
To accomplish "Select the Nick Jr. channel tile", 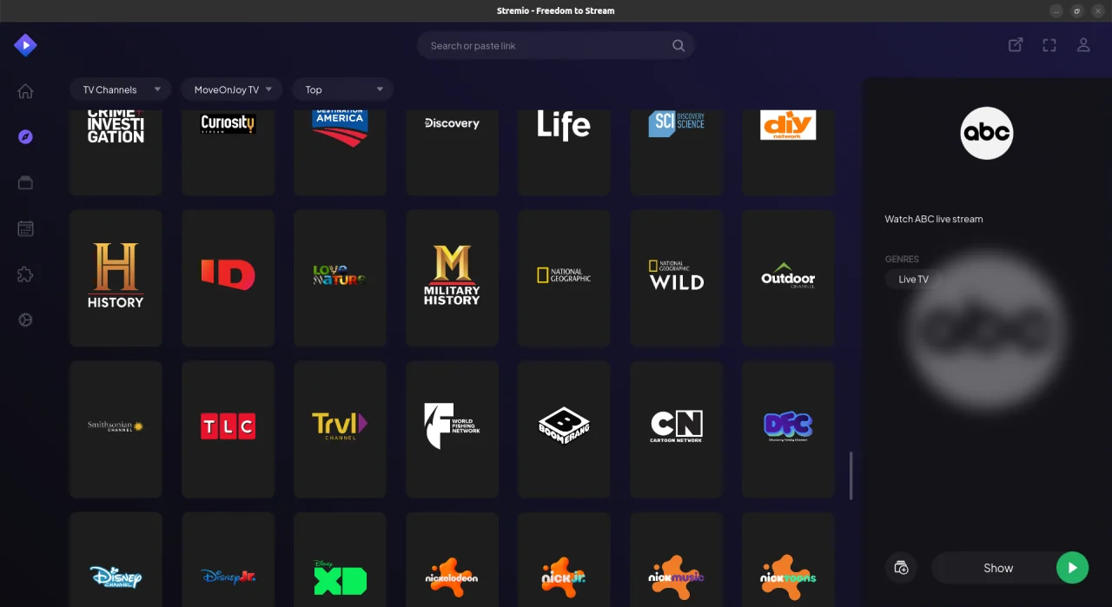I will [x=564, y=559].
